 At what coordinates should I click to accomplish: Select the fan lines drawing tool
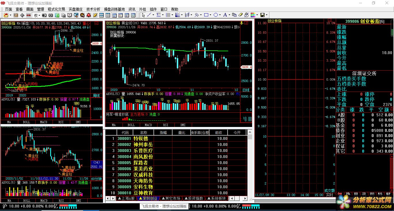pyautogui.click(x=178, y=15)
